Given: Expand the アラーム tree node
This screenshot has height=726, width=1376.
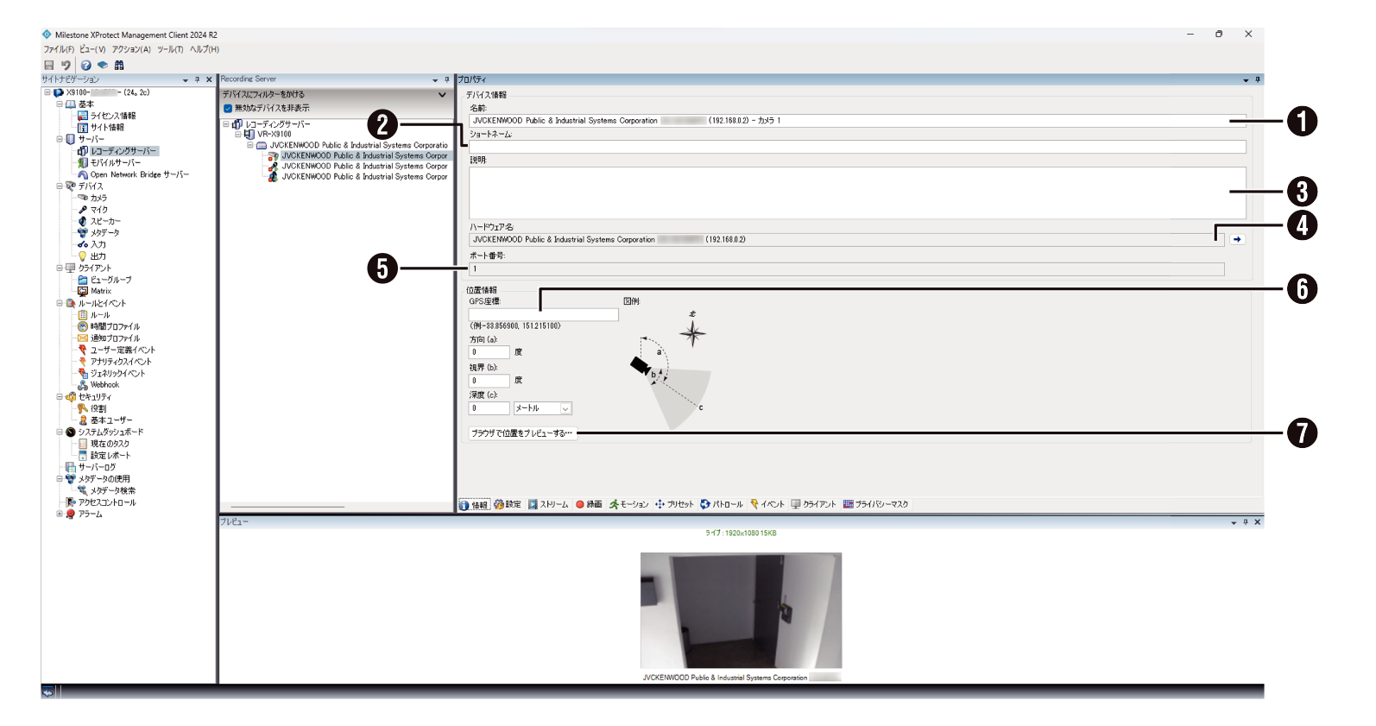Looking at the screenshot, I should [x=60, y=514].
